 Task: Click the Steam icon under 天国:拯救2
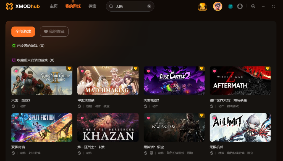13,106
